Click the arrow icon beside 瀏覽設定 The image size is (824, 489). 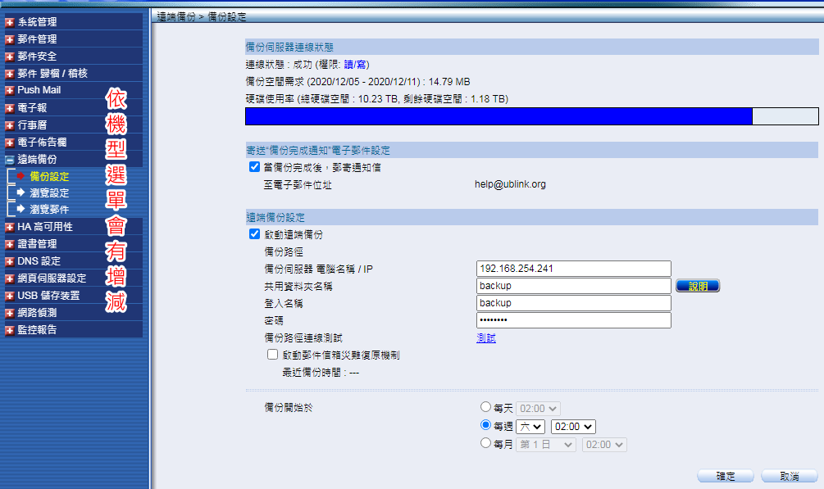pyautogui.click(x=20, y=193)
